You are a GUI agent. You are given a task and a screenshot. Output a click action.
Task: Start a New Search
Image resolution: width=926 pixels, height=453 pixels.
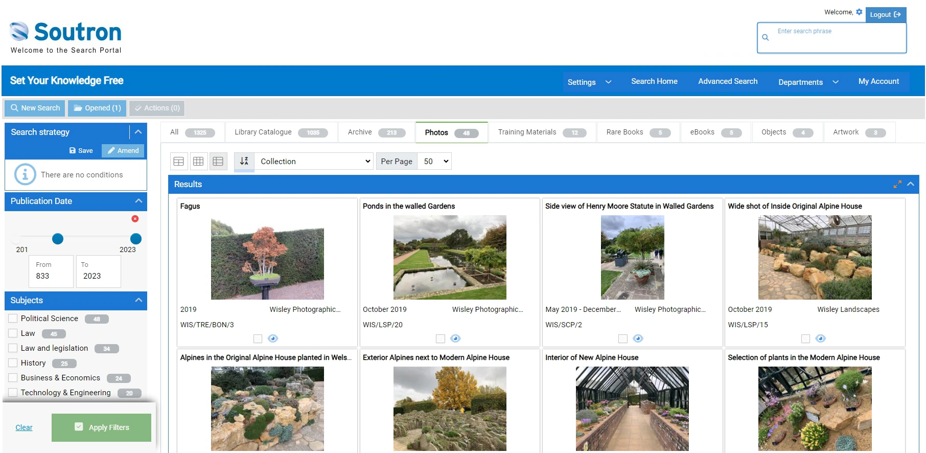(35, 108)
